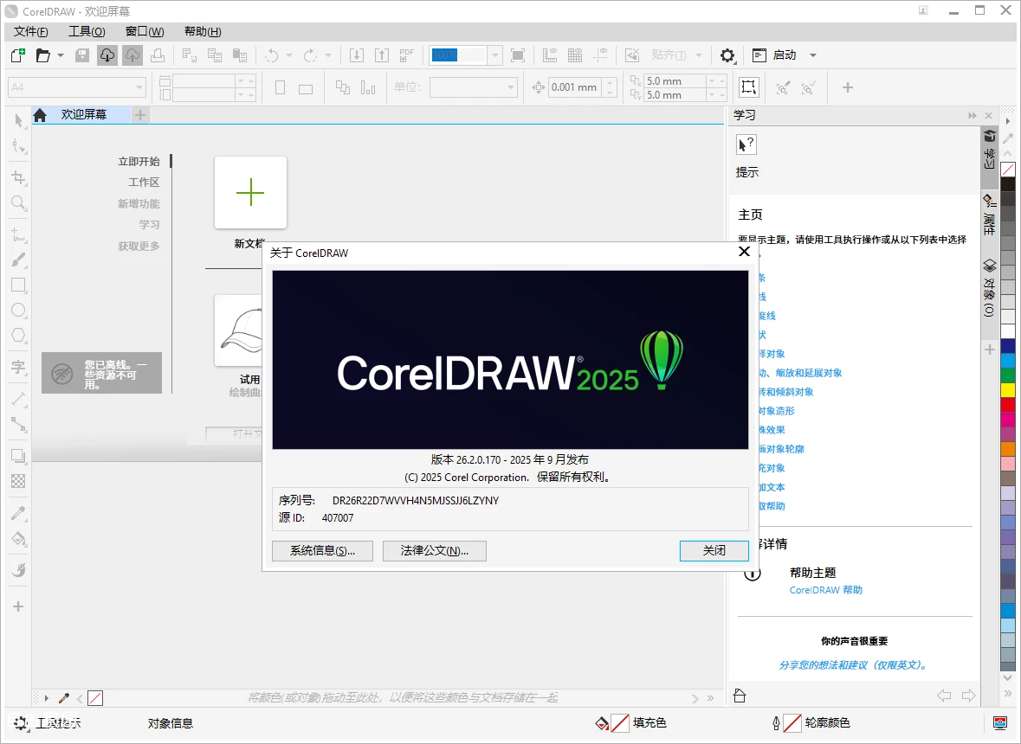Click the 法律公文(N)... button

point(435,551)
